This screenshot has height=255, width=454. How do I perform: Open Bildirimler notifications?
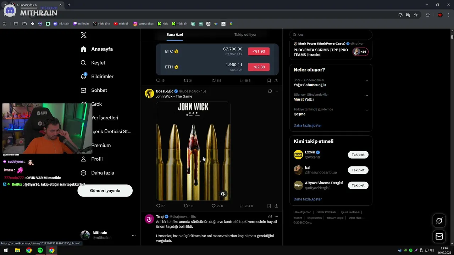[97, 76]
